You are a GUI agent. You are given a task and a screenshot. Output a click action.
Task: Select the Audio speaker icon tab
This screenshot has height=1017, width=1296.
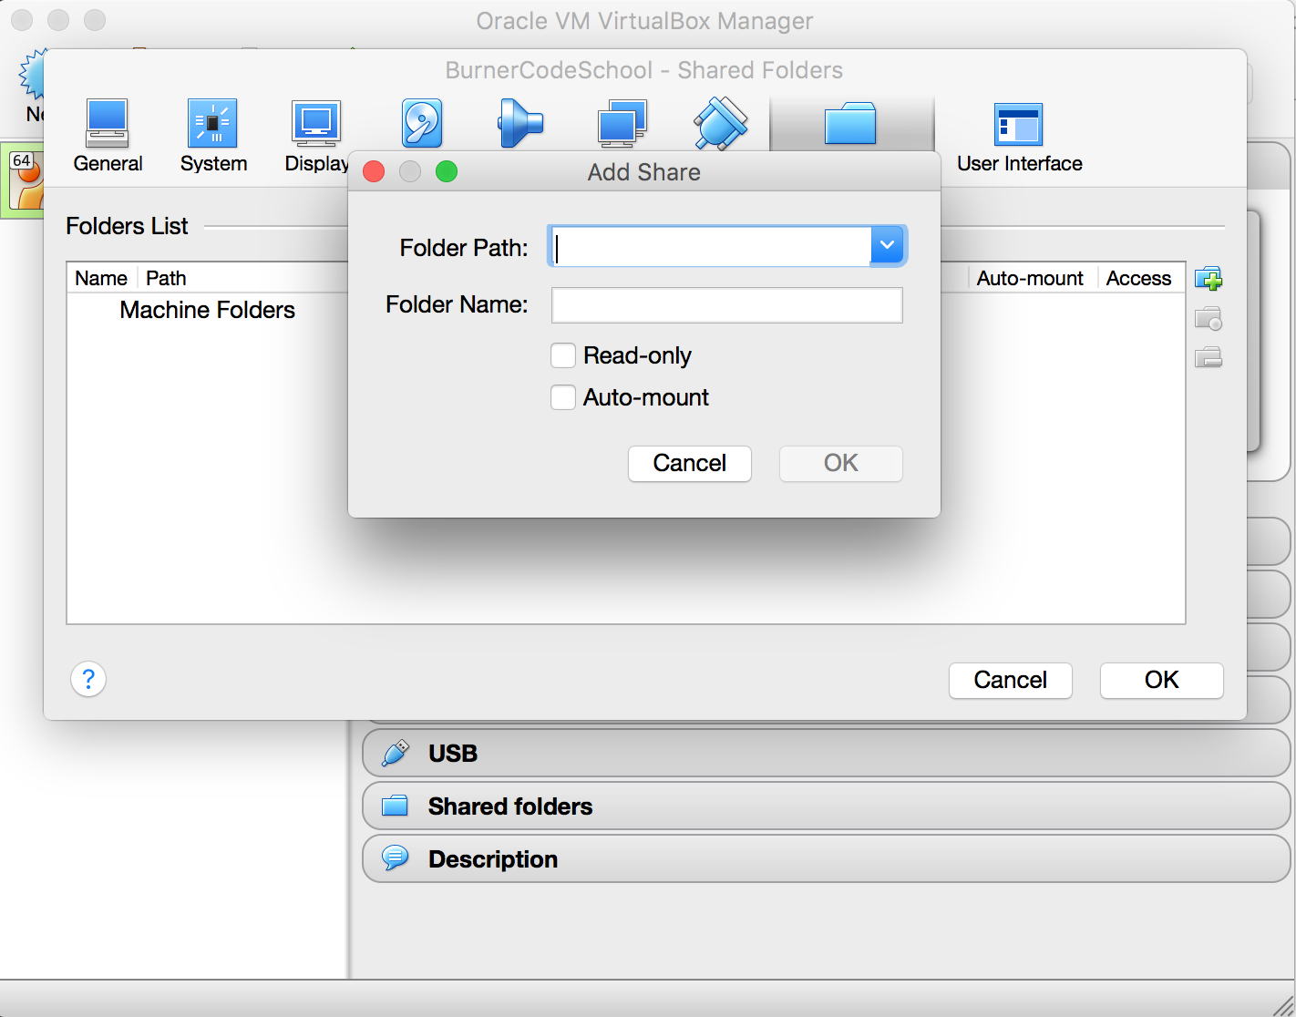pyautogui.click(x=520, y=124)
